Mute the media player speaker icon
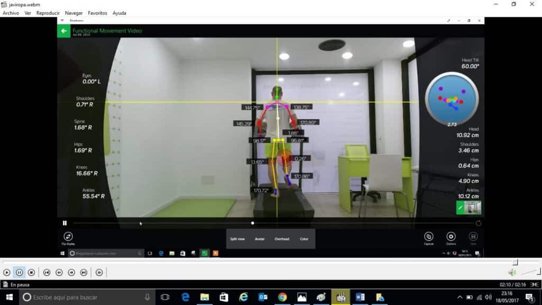 512,273
